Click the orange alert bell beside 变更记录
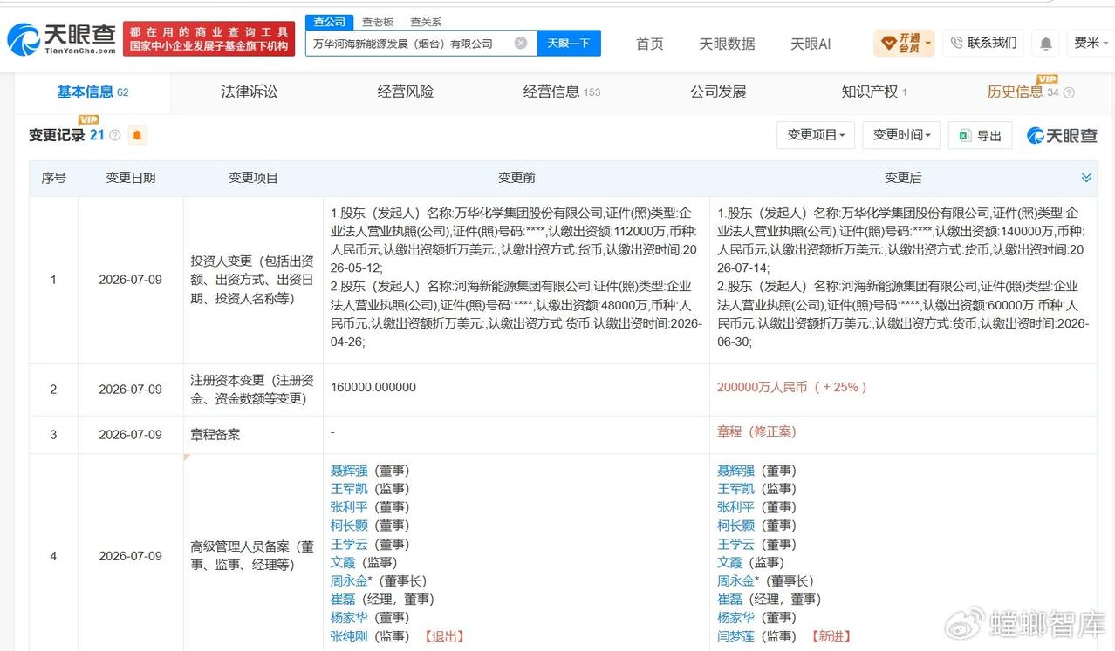The height and width of the screenshot is (651, 1115). tap(137, 135)
